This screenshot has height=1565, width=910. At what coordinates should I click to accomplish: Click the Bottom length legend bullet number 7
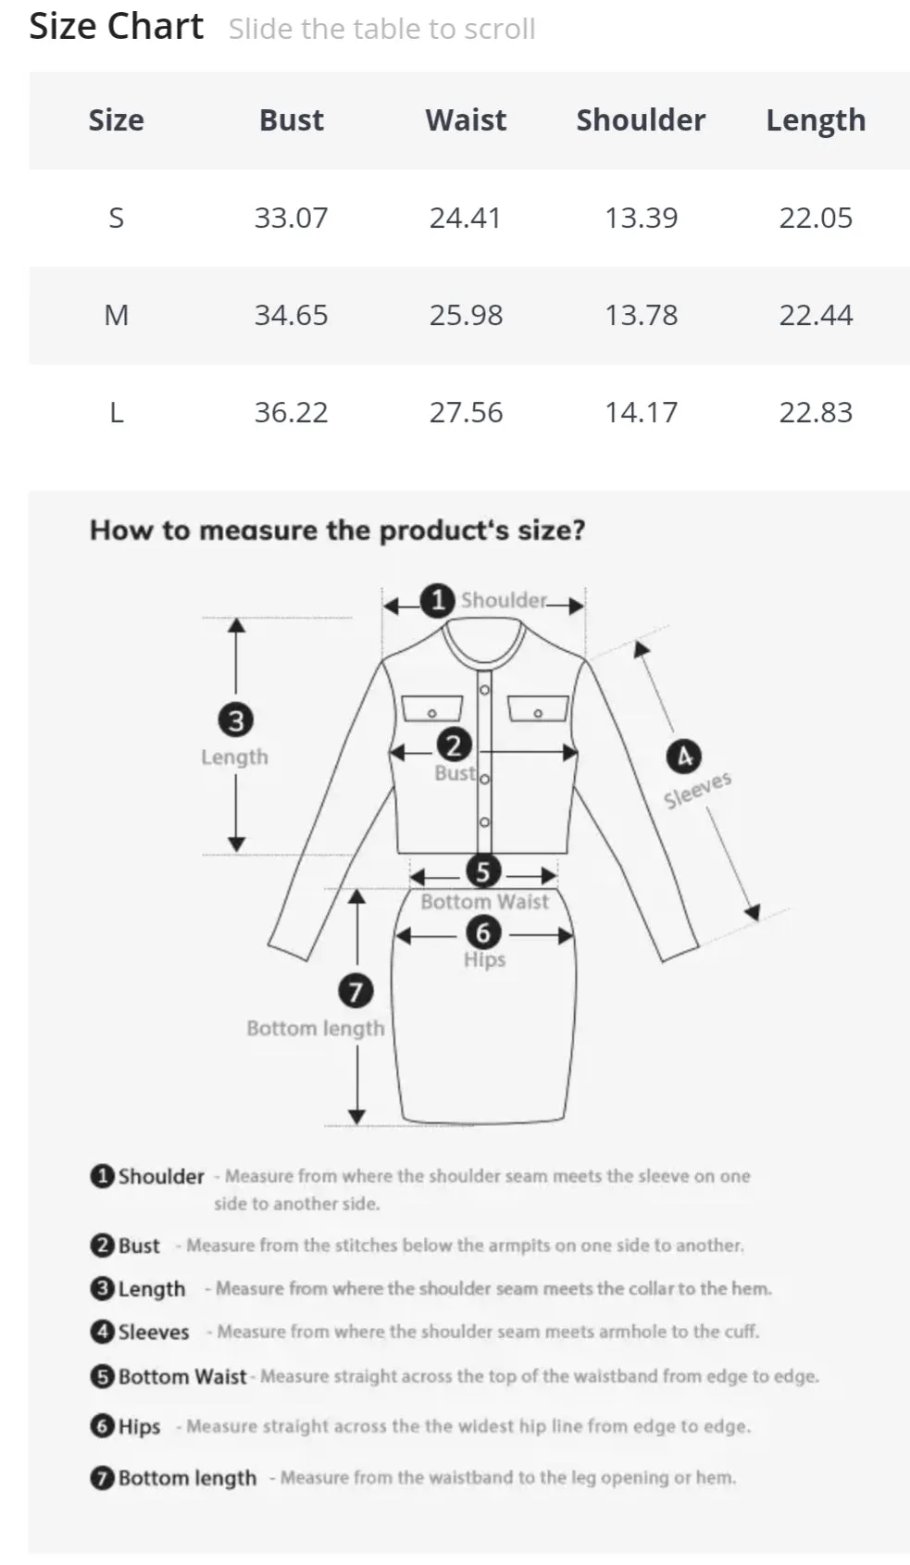[x=101, y=1477]
